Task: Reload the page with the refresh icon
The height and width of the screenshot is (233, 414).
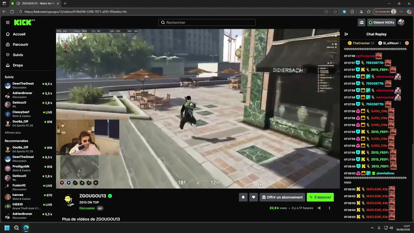Action: pyautogui.click(x=12, y=12)
